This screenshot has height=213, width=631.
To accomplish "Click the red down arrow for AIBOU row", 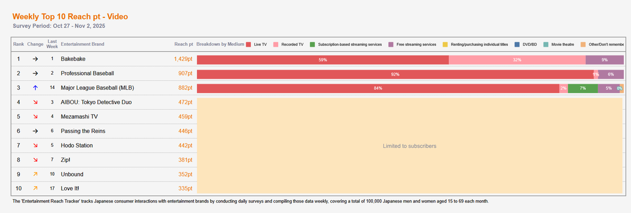I will 35,102.
